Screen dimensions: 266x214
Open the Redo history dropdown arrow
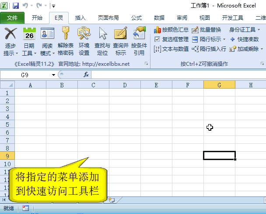(45, 6)
